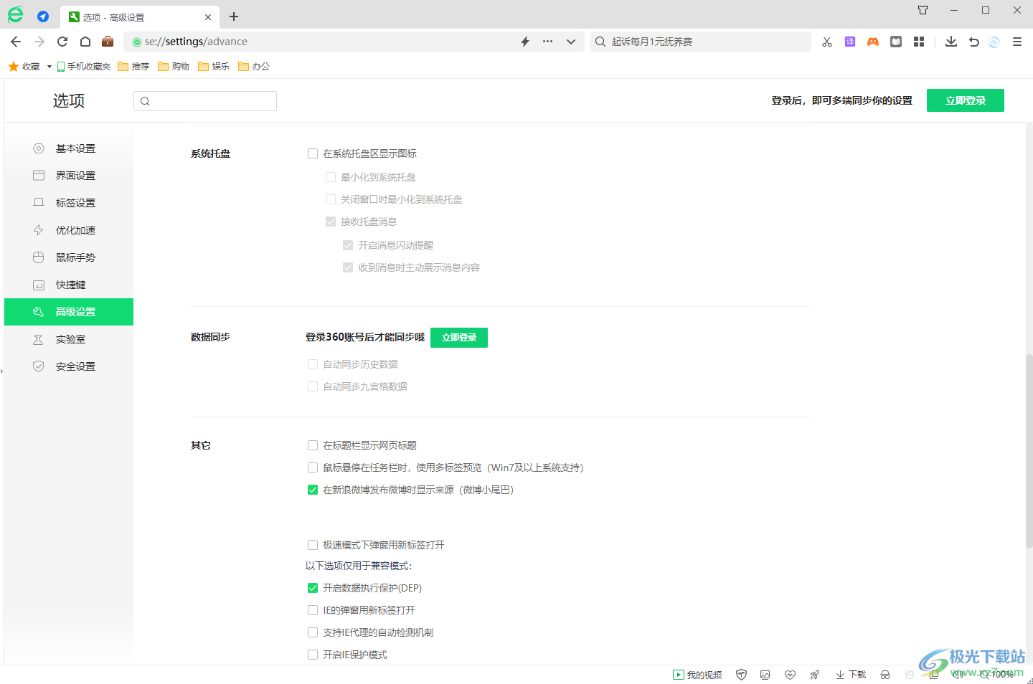Screen dimensions: 1033x684
Task: Click the 360 browser logo icon
Action: [15, 14]
